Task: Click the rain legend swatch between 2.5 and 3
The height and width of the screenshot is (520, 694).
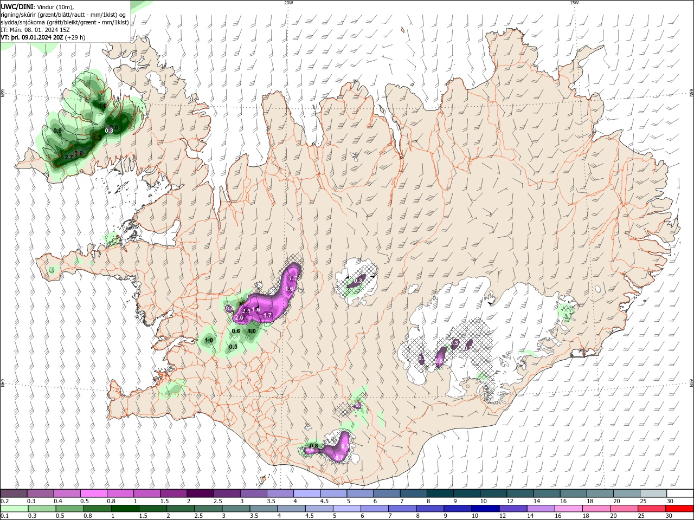Action: pos(208,509)
